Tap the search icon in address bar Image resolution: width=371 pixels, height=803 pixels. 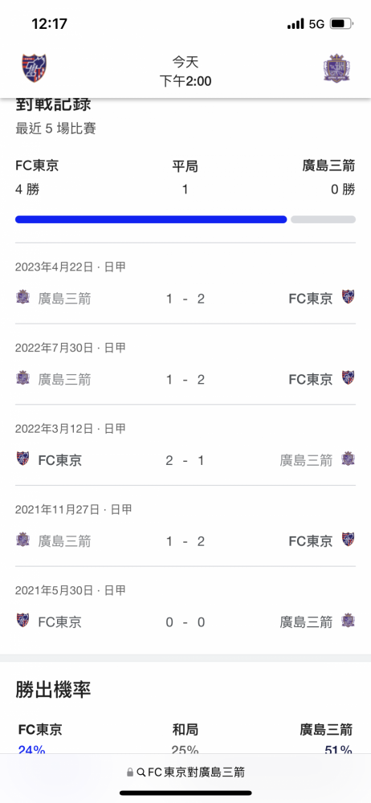141,772
